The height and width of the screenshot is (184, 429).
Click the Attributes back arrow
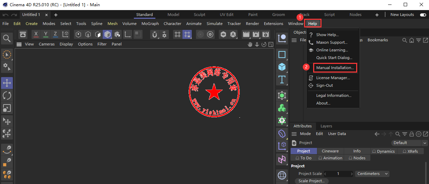click(377, 134)
